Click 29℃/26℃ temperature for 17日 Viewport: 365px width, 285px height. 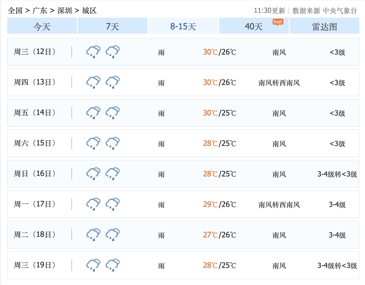point(220,205)
